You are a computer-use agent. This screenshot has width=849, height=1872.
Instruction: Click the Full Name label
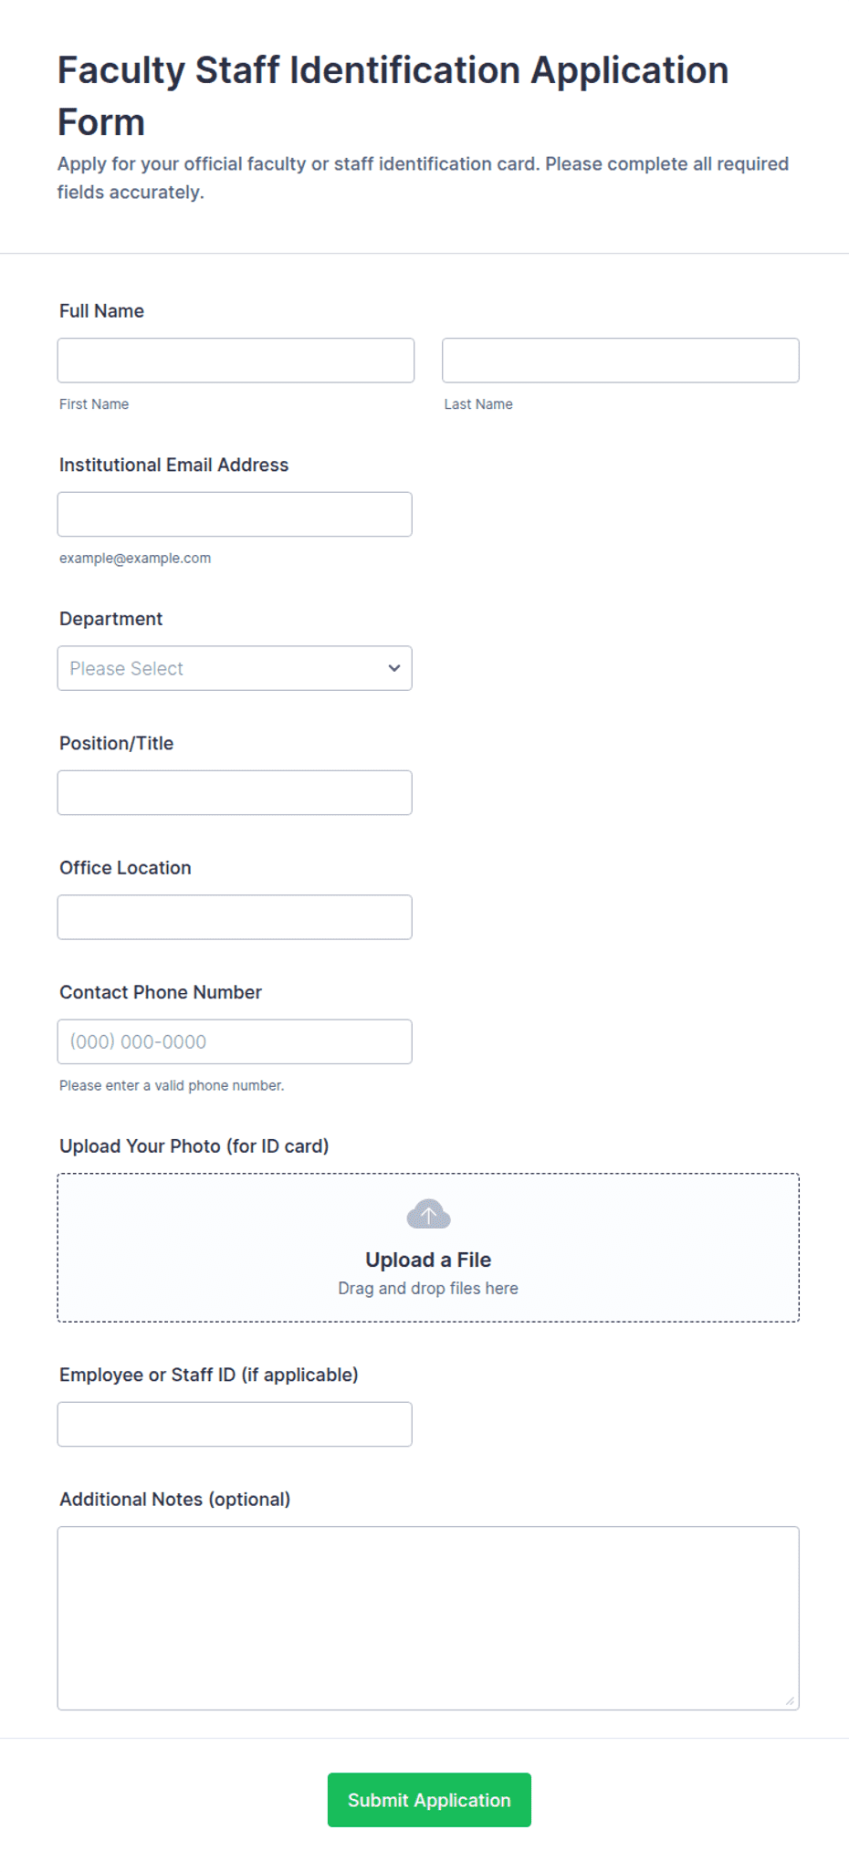point(101,311)
